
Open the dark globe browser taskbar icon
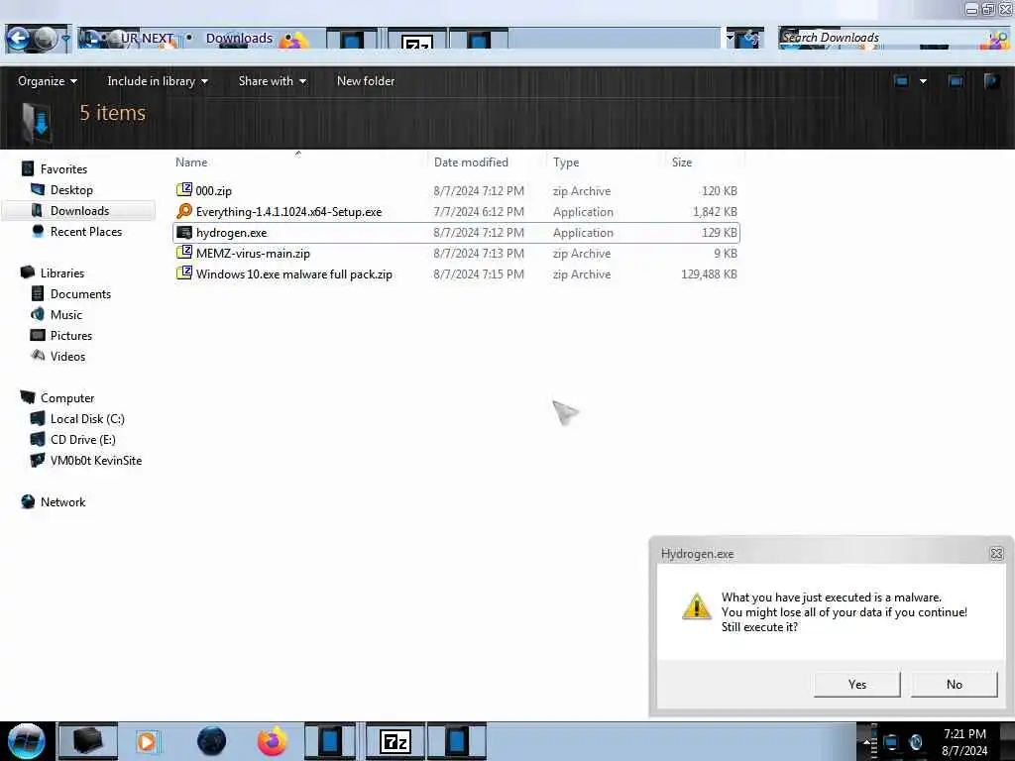(x=211, y=741)
